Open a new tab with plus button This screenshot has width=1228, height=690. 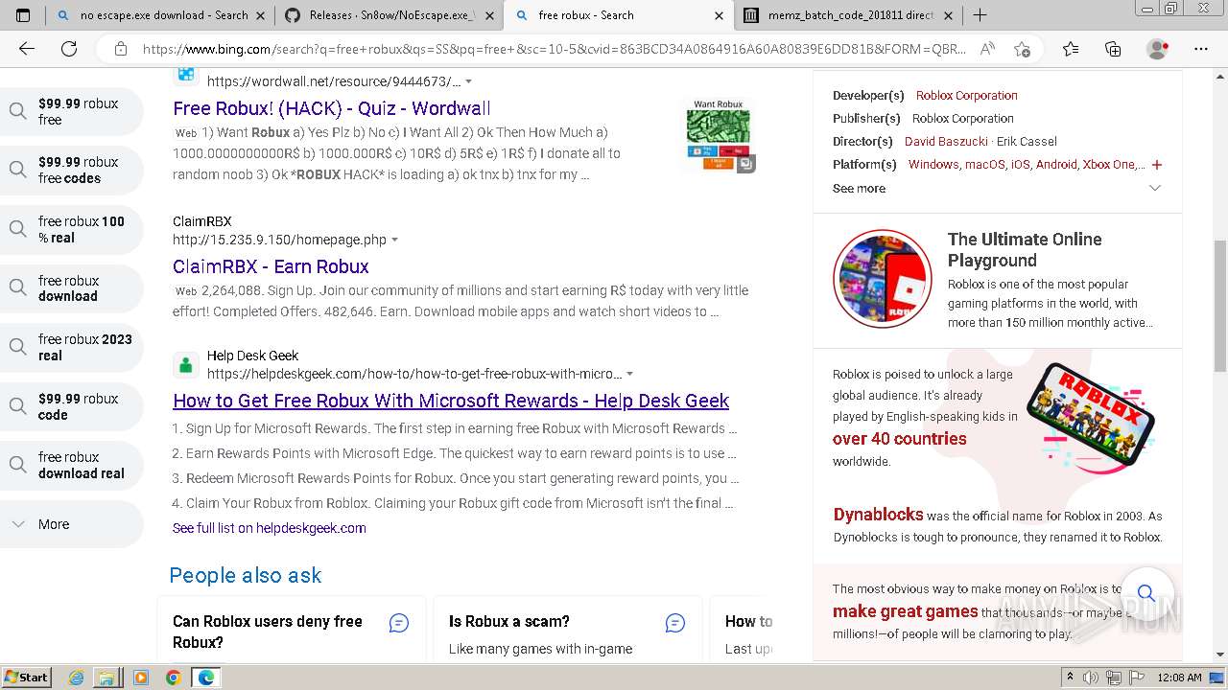coord(980,15)
